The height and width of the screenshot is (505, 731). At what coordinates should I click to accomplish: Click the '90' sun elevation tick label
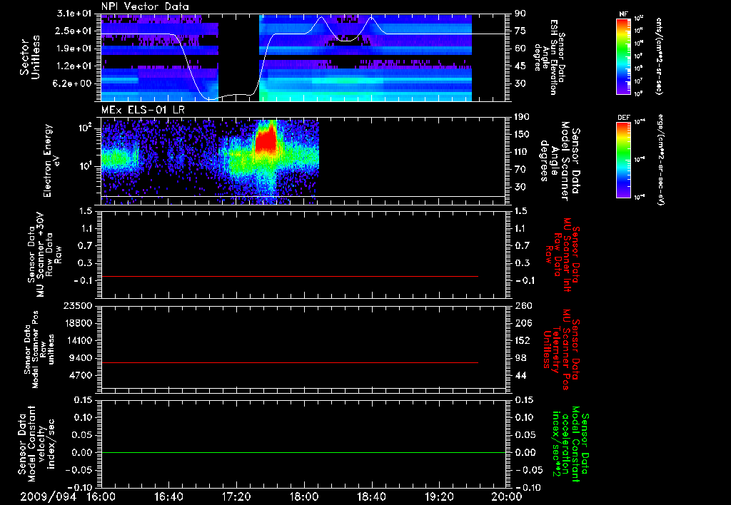(x=520, y=14)
